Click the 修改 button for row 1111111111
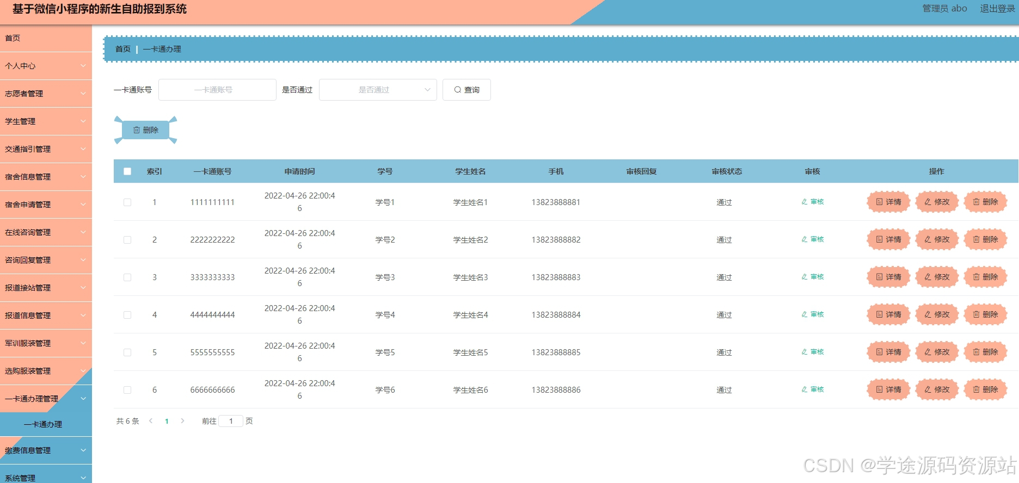The height and width of the screenshot is (483, 1019). pyautogui.click(x=937, y=202)
